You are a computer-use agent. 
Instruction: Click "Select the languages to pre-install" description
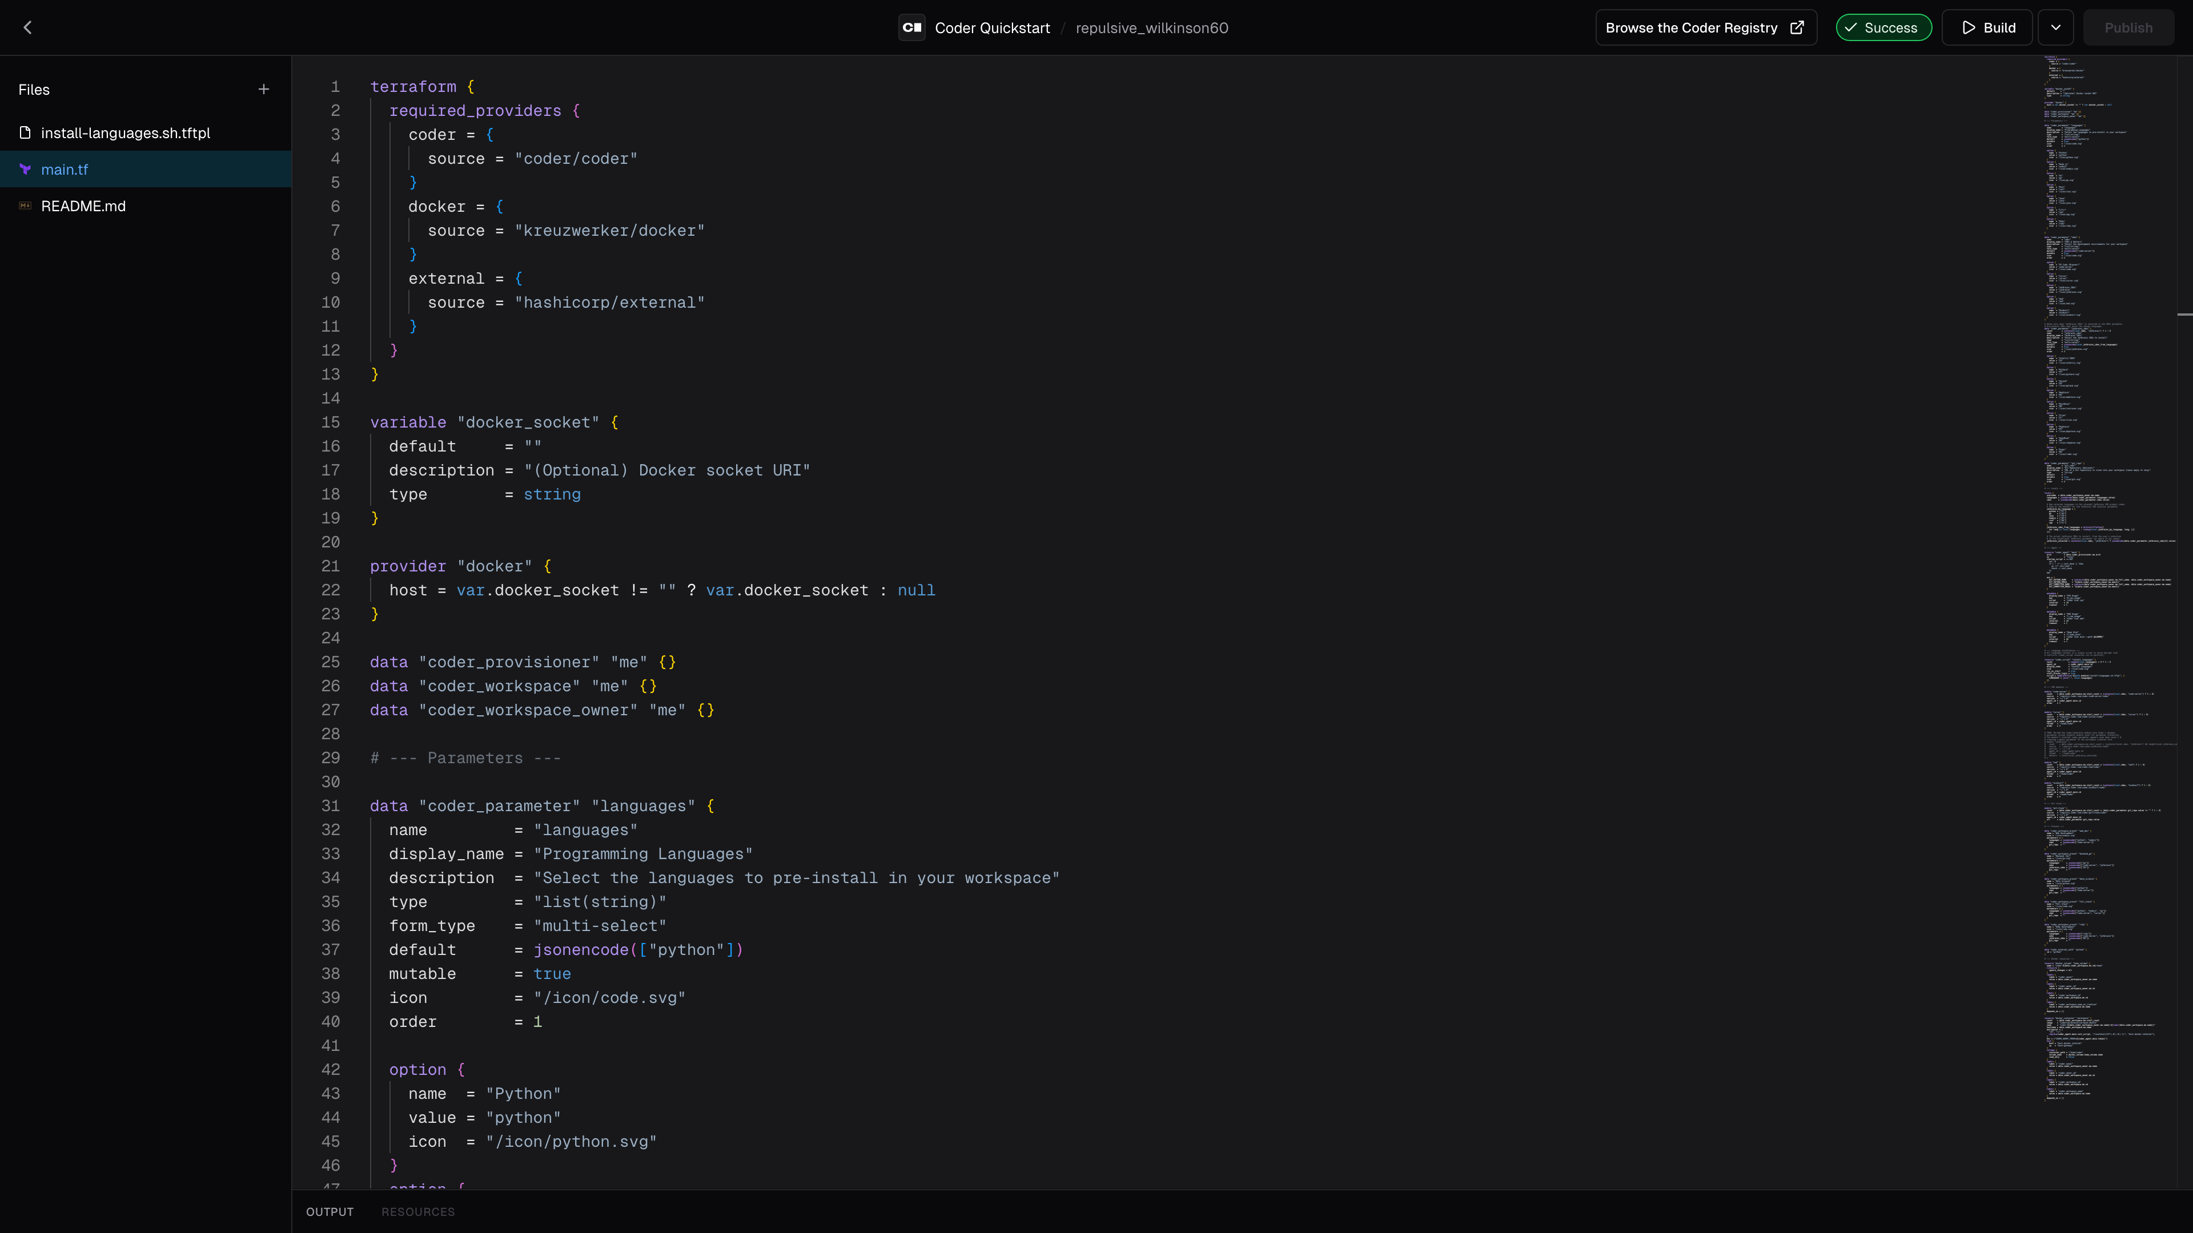click(x=796, y=877)
